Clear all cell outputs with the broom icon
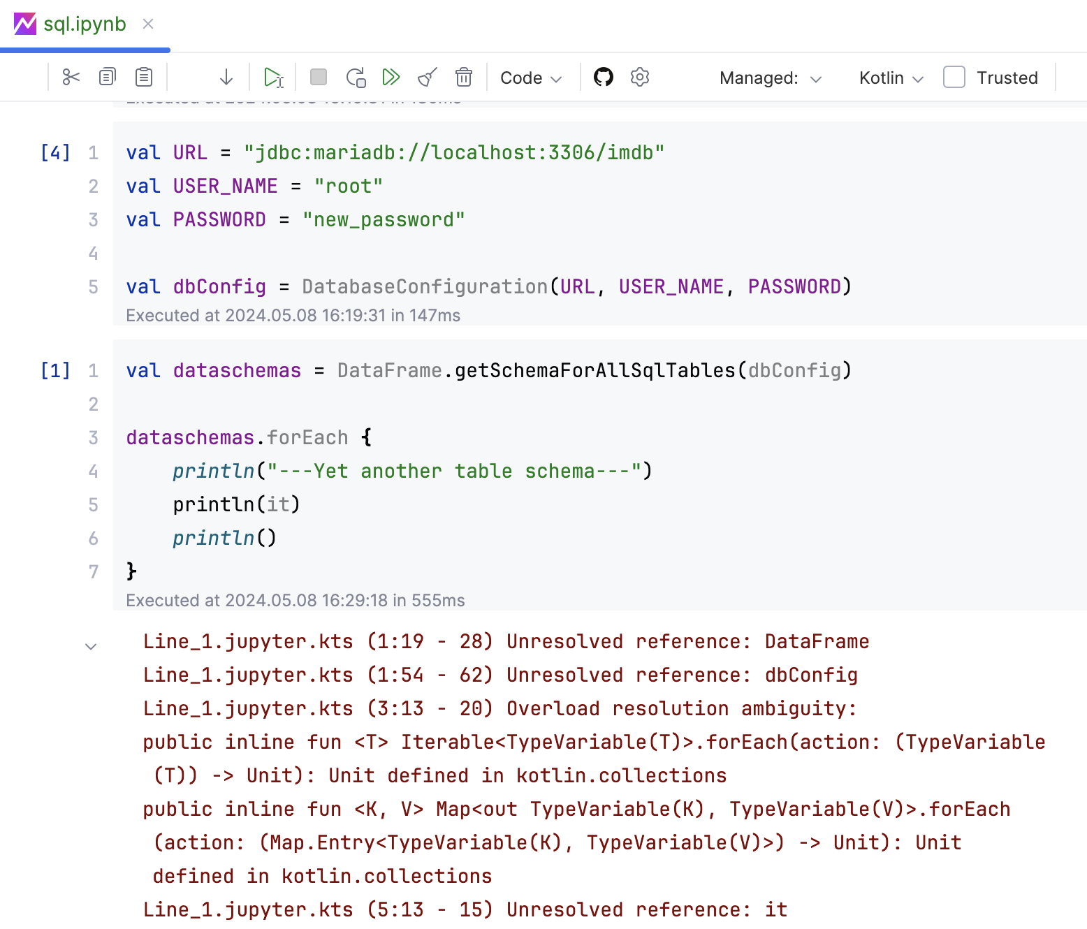This screenshot has width=1087, height=929. (x=428, y=78)
